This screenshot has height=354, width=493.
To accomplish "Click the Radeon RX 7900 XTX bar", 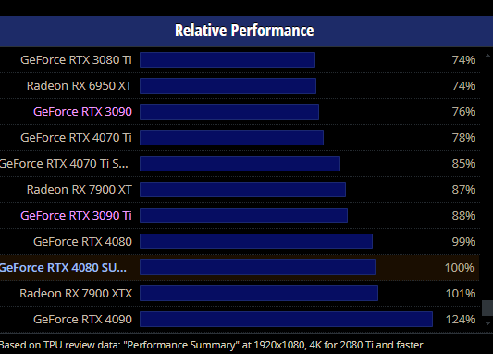I will [259, 293].
